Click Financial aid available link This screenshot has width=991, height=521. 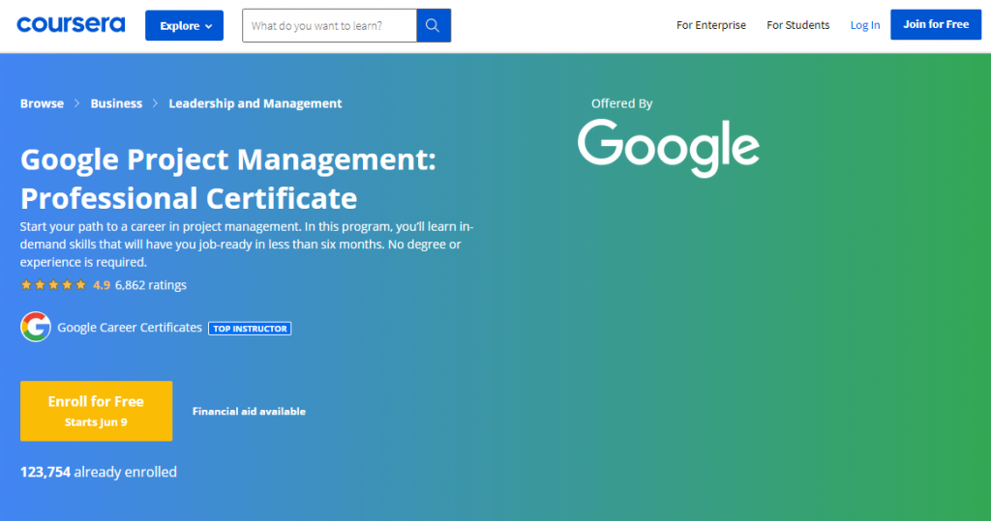[x=249, y=412]
